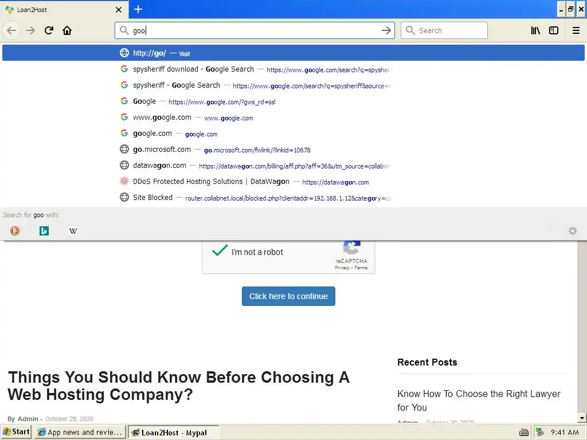587x440 pixels.
Task: Choose DDoS Protected Hosting Solutions suggestion
Action: click(293, 182)
